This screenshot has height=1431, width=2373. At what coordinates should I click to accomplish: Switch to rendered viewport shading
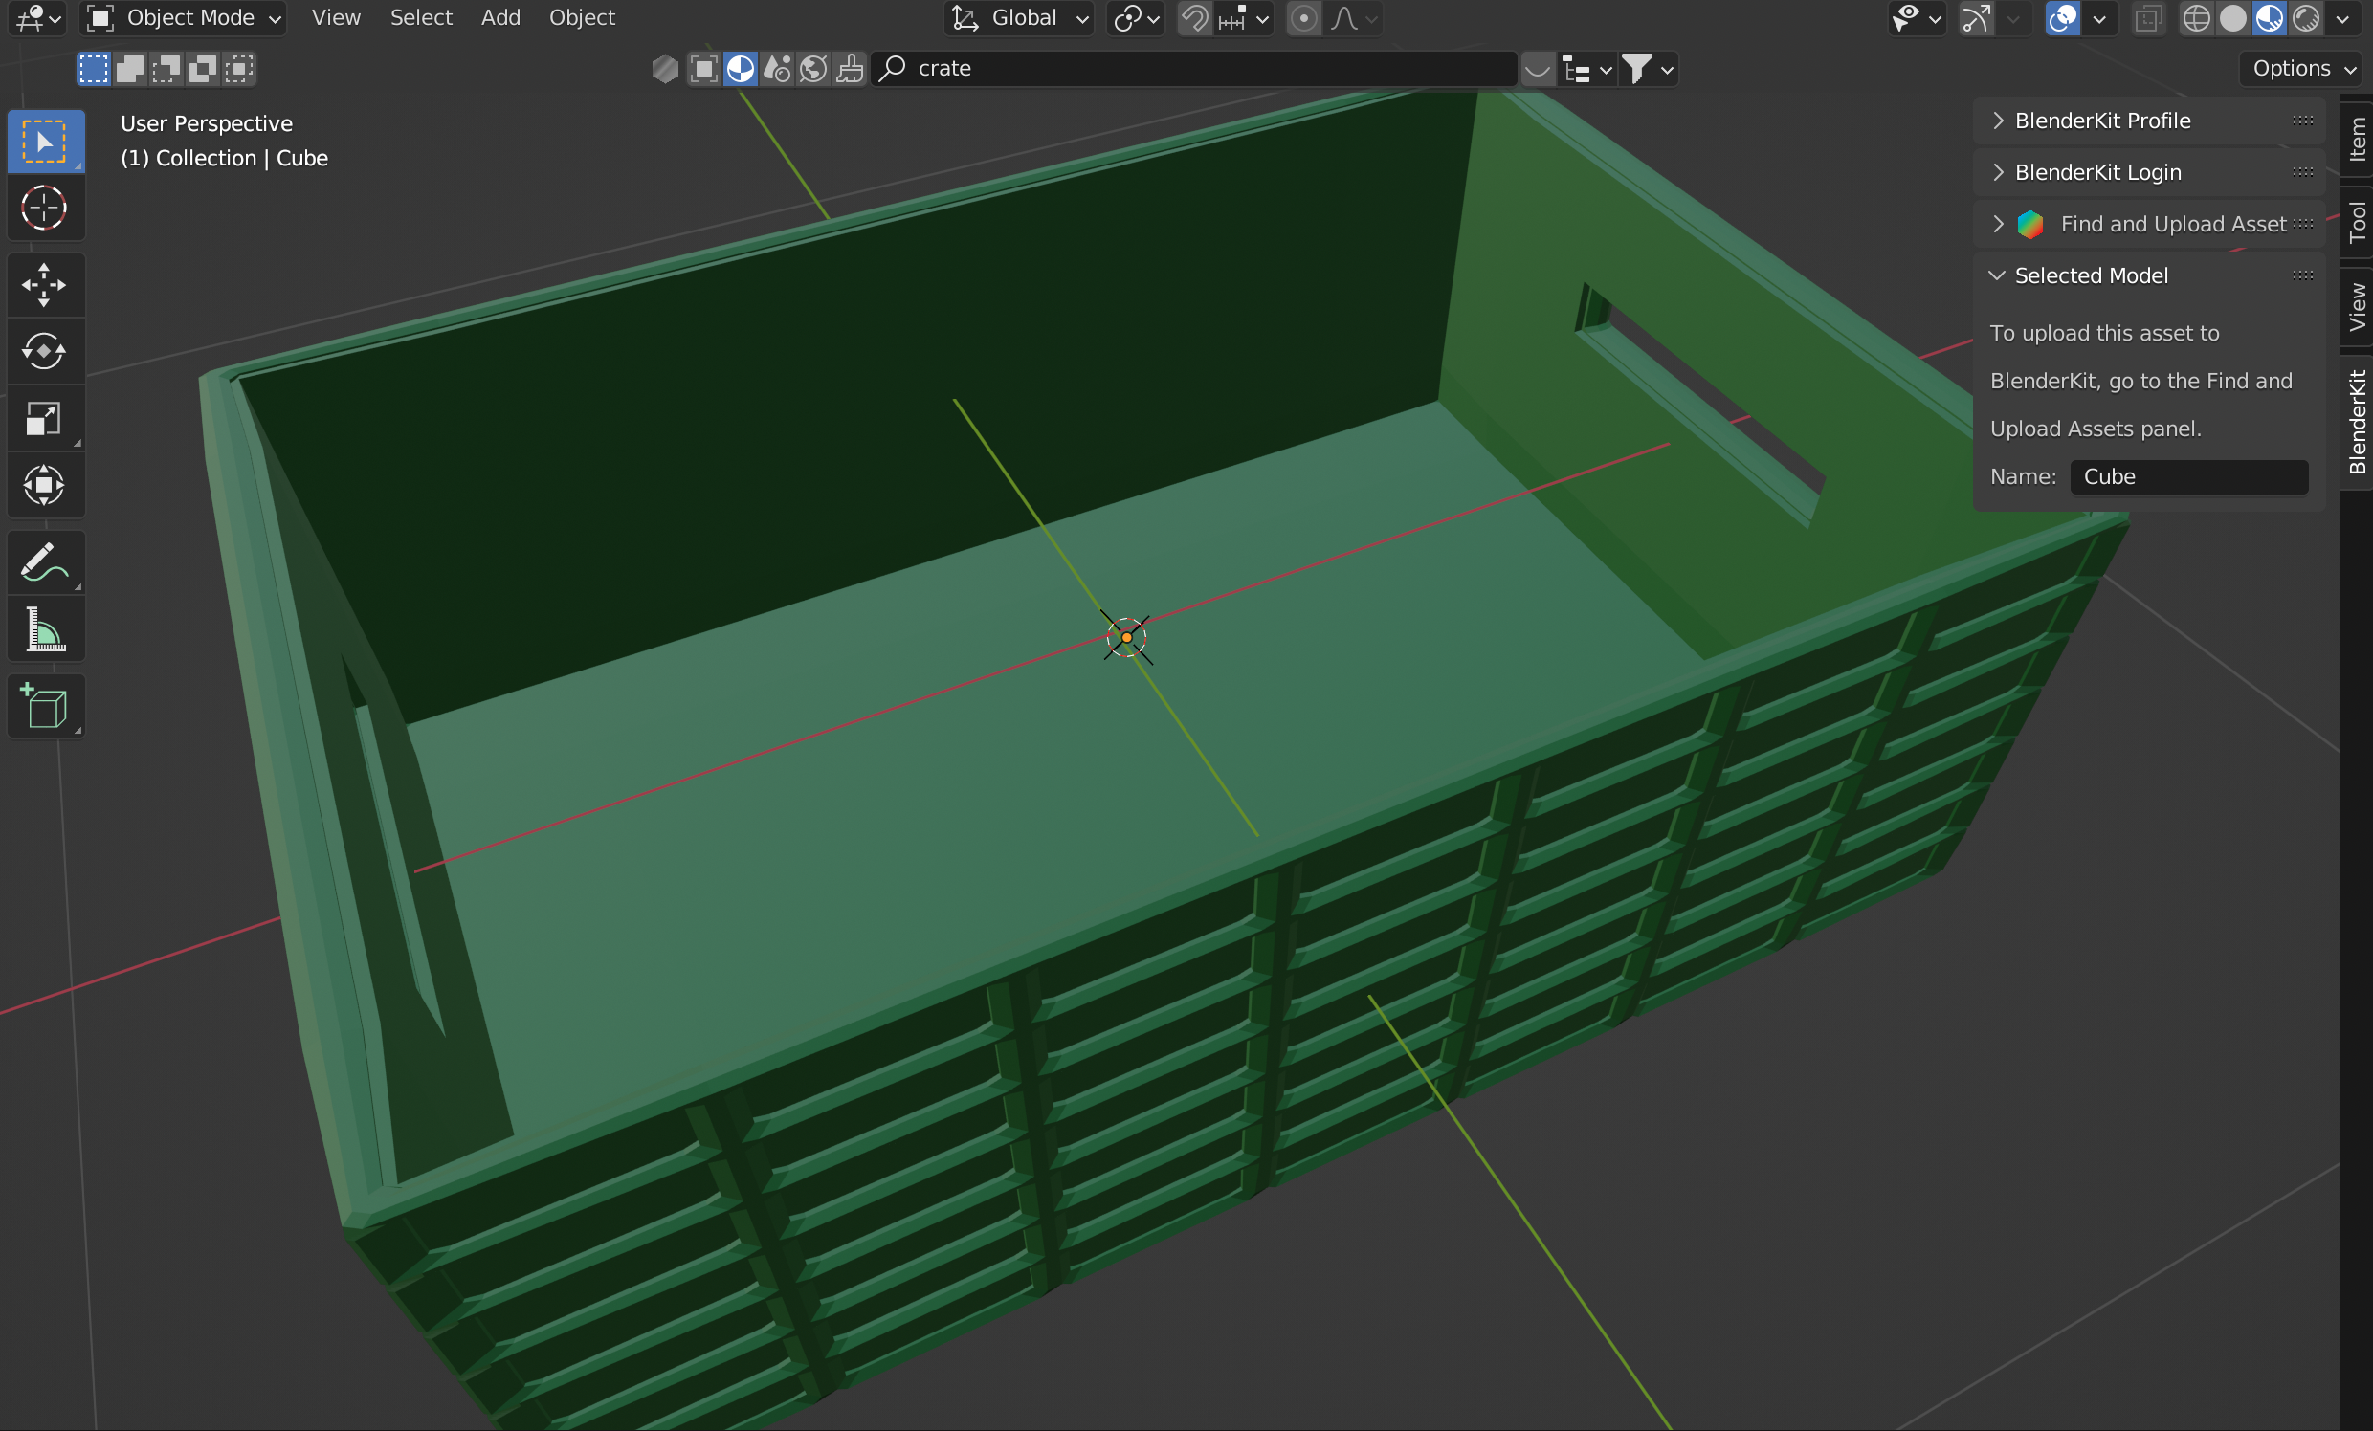tap(2307, 18)
